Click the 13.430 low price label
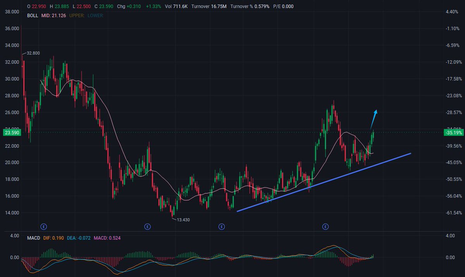465x277 pixels. 183,219
